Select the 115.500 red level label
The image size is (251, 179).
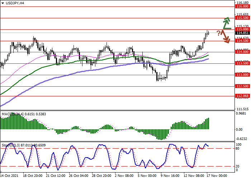click(x=242, y=18)
